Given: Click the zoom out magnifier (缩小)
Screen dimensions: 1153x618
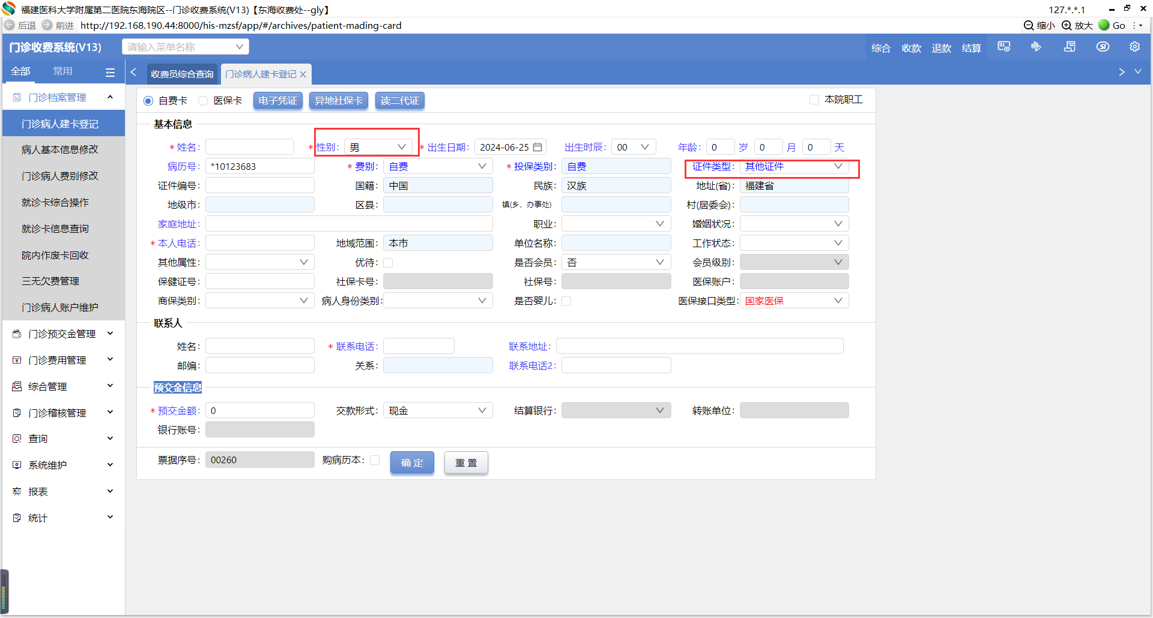Looking at the screenshot, I should click(1029, 25).
